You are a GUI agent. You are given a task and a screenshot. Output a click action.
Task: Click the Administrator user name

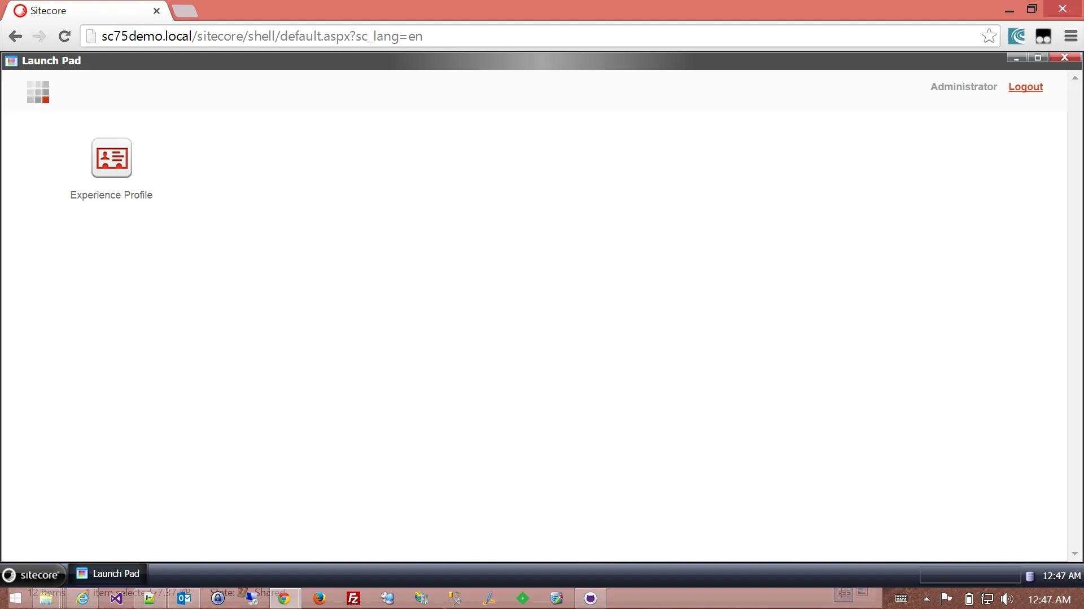(963, 87)
